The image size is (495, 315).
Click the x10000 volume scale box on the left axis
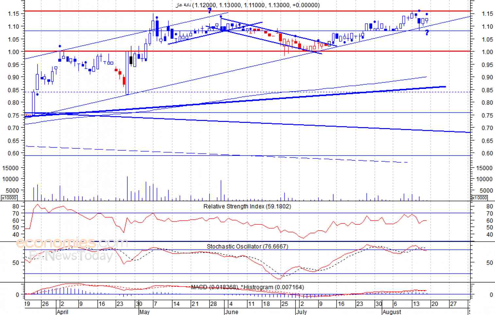tap(9, 198)
